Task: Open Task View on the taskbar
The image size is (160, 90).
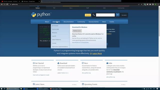Action: pyautogui.click(x=4, y=89)
